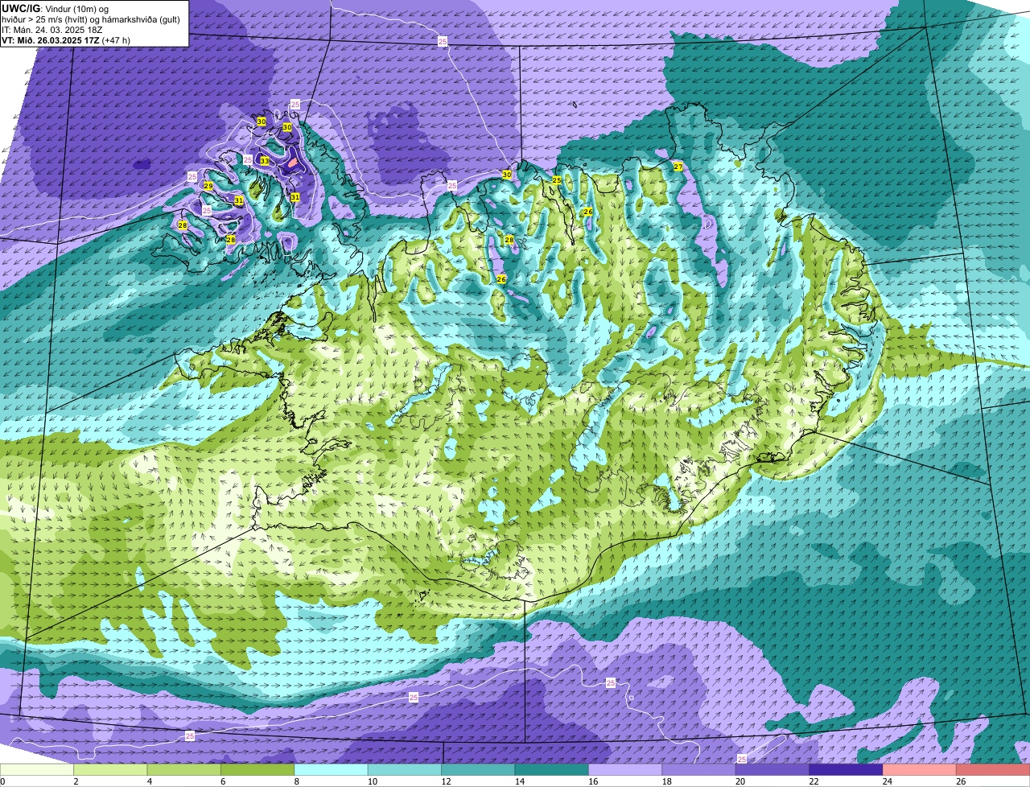Click the legend scale label "6"
Image resolution: width=1030 pixels, height=787 pixels.
coord(223,781)
